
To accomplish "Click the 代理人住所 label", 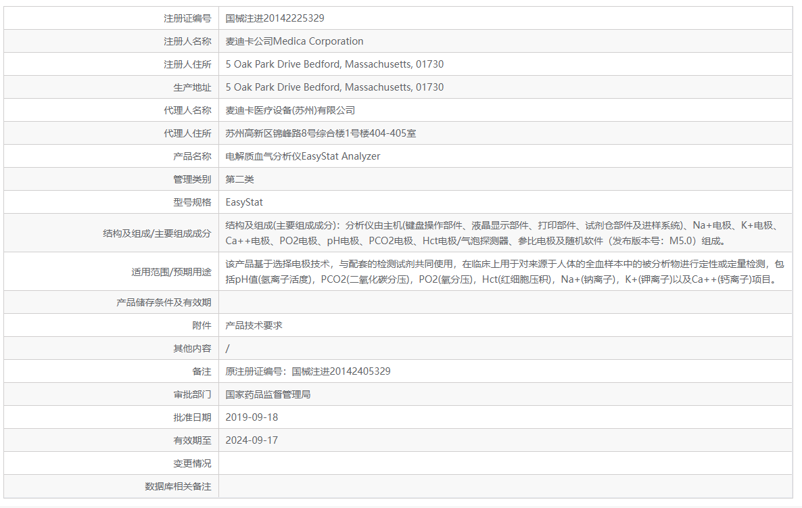I will click(187, 133).
